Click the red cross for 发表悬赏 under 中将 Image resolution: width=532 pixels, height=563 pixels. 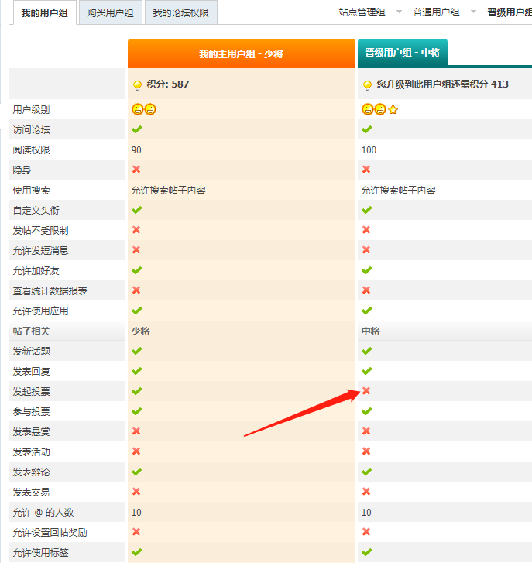pyautogui.click(x=366, y=431)
